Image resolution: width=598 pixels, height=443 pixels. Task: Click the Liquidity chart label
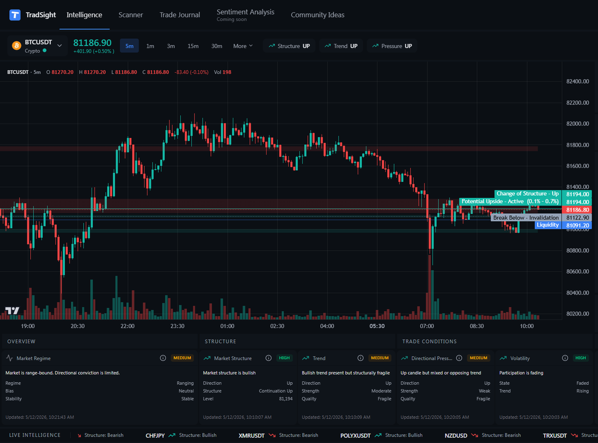pos(548,225)
